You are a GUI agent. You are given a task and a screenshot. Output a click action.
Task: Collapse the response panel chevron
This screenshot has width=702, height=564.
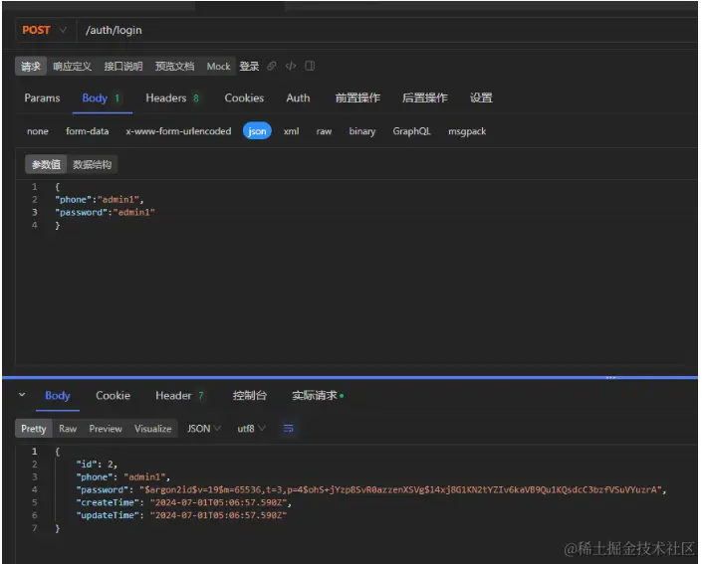(x=22, y=395)
